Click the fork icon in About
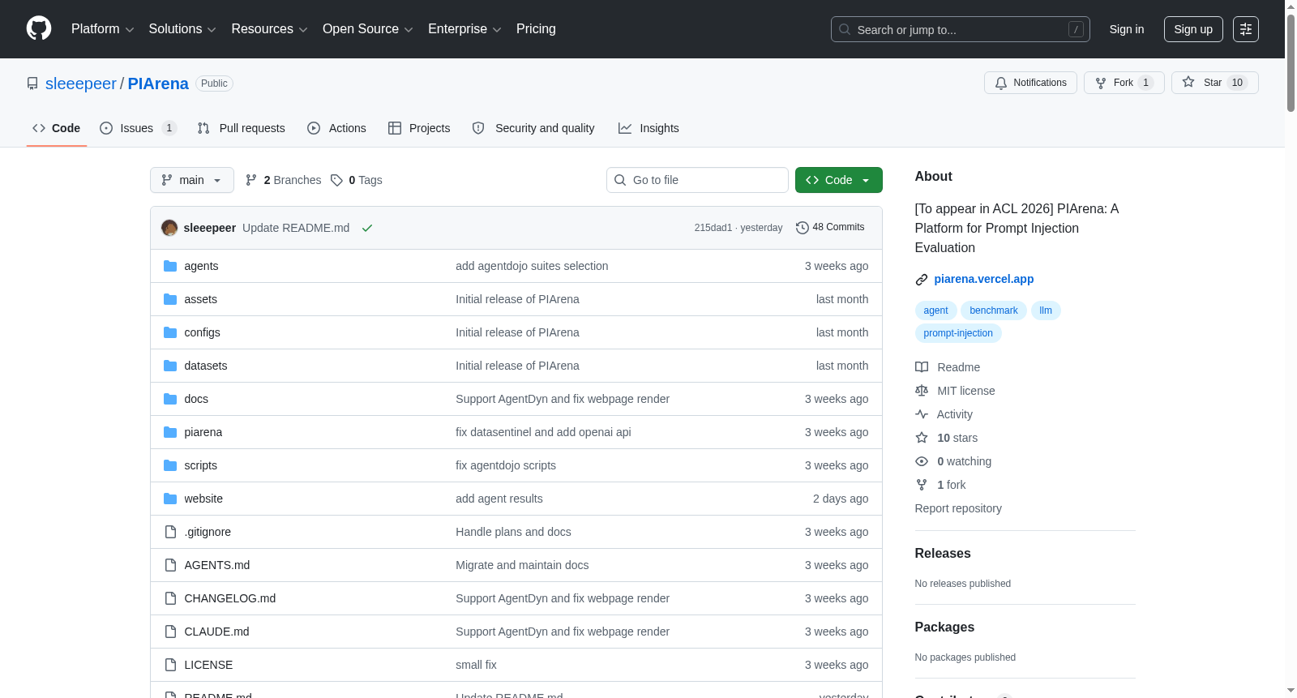The image size is (1297, 698). (922, 485)
